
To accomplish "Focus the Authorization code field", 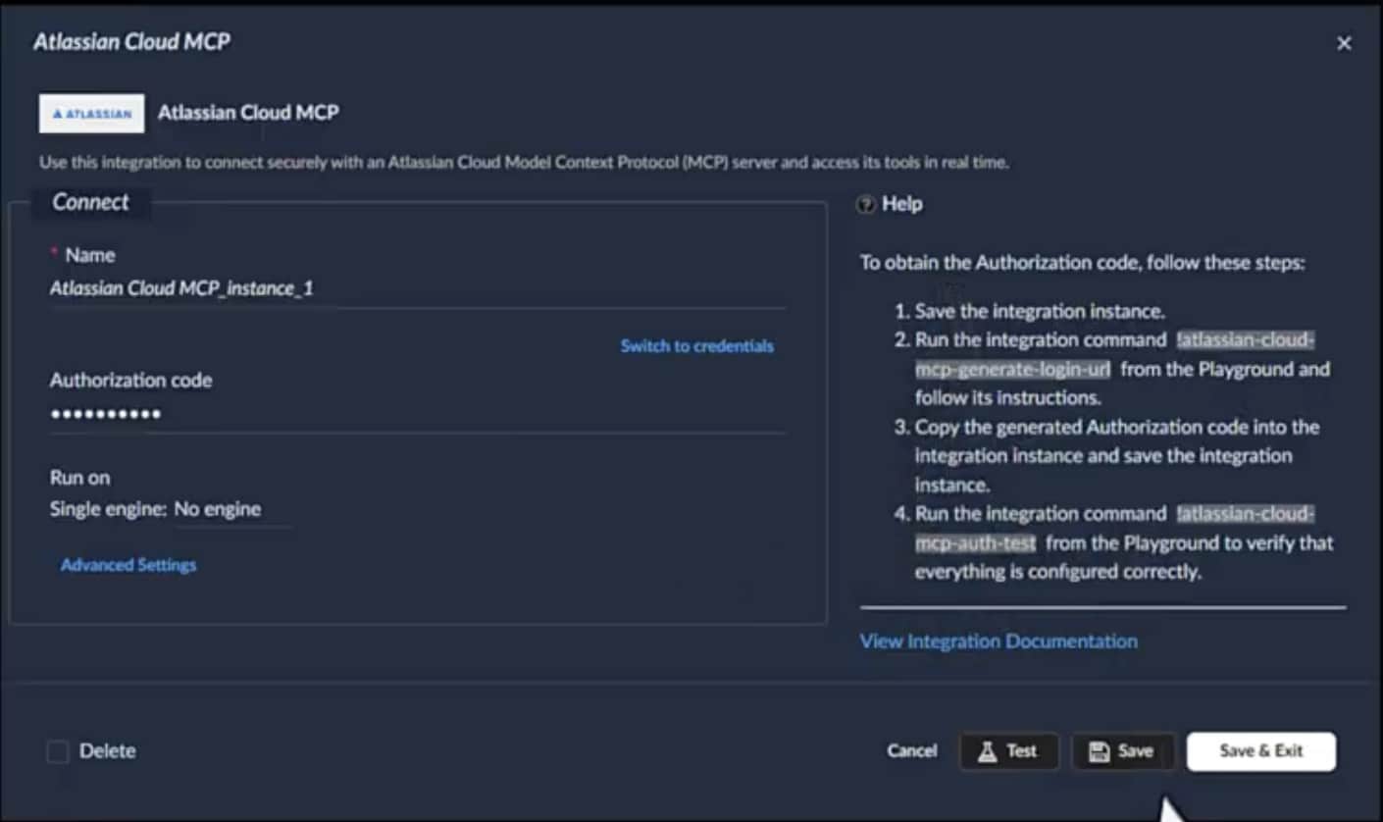I will click(417, 414).
